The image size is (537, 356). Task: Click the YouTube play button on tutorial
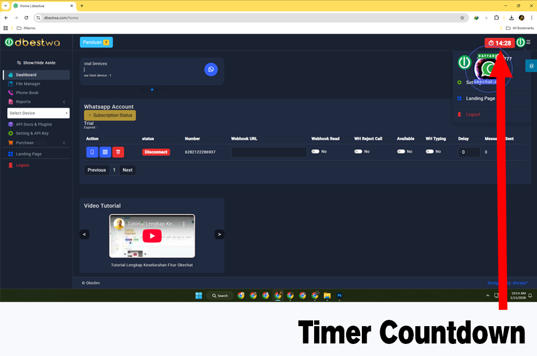(x=152, y=236)
